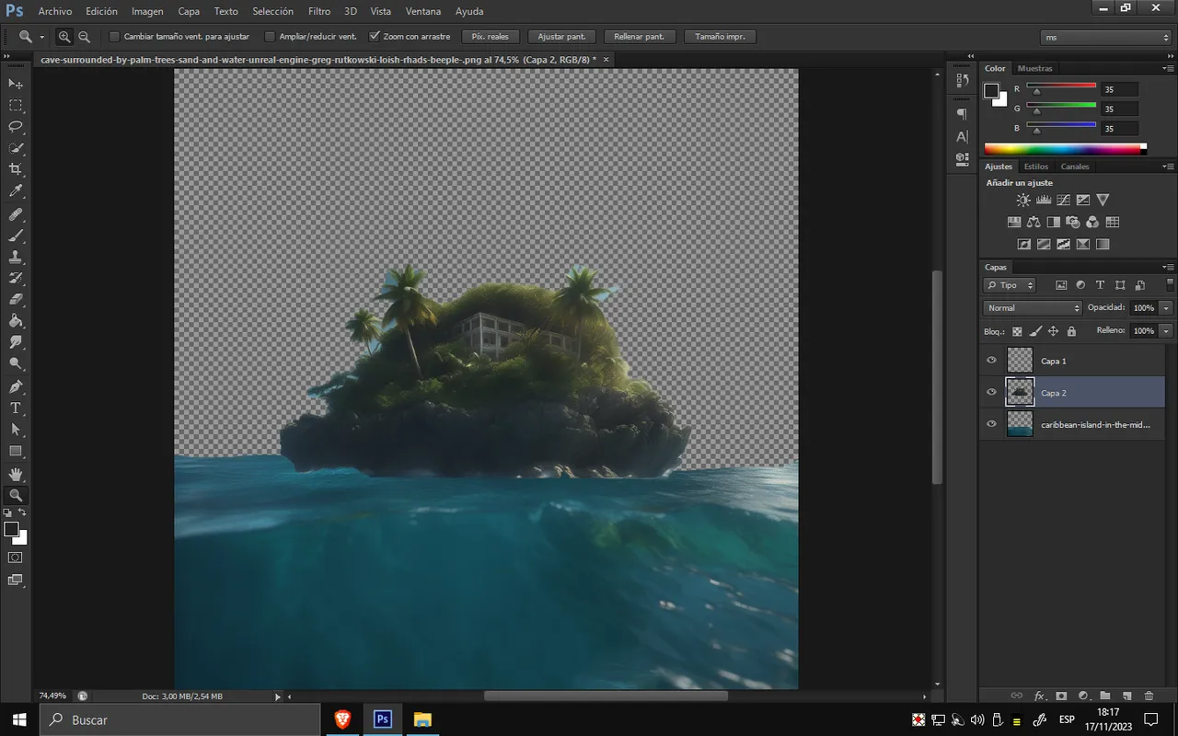Disable 'Zoom con arrastre' checkbox
Image resolution: width=1178 pixels, height=736 pixels.
(x=375, y=37)
